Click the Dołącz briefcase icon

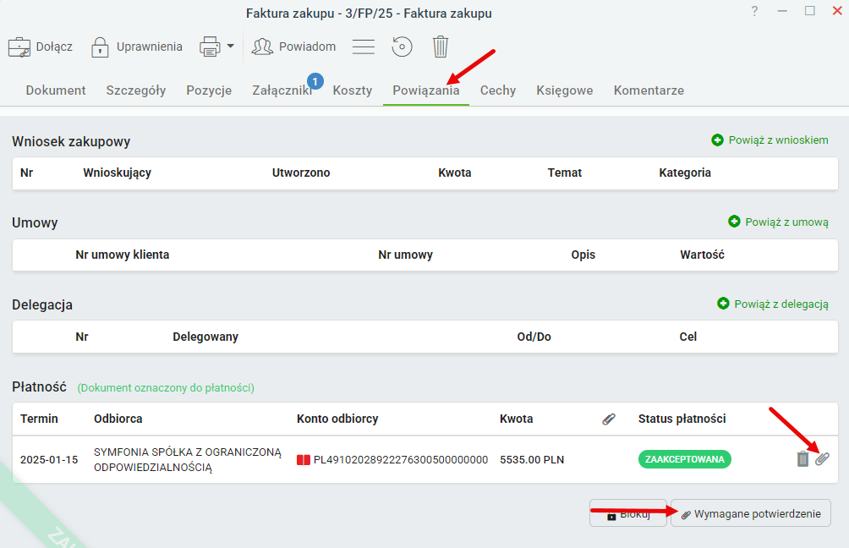19,47
